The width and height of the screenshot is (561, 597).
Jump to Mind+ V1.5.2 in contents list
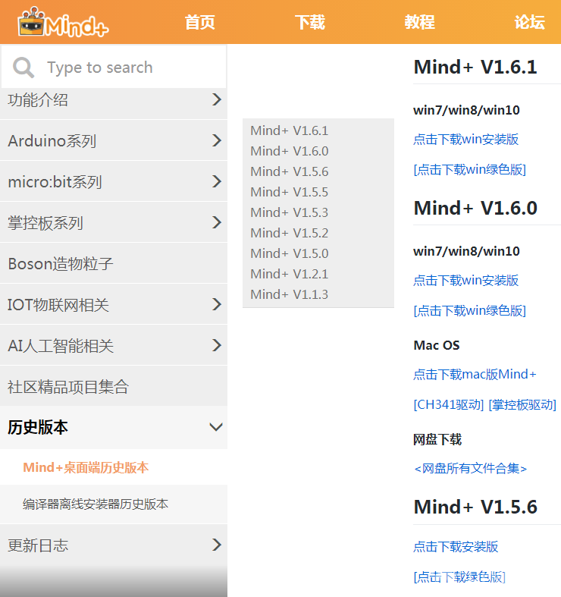(290, 233)
